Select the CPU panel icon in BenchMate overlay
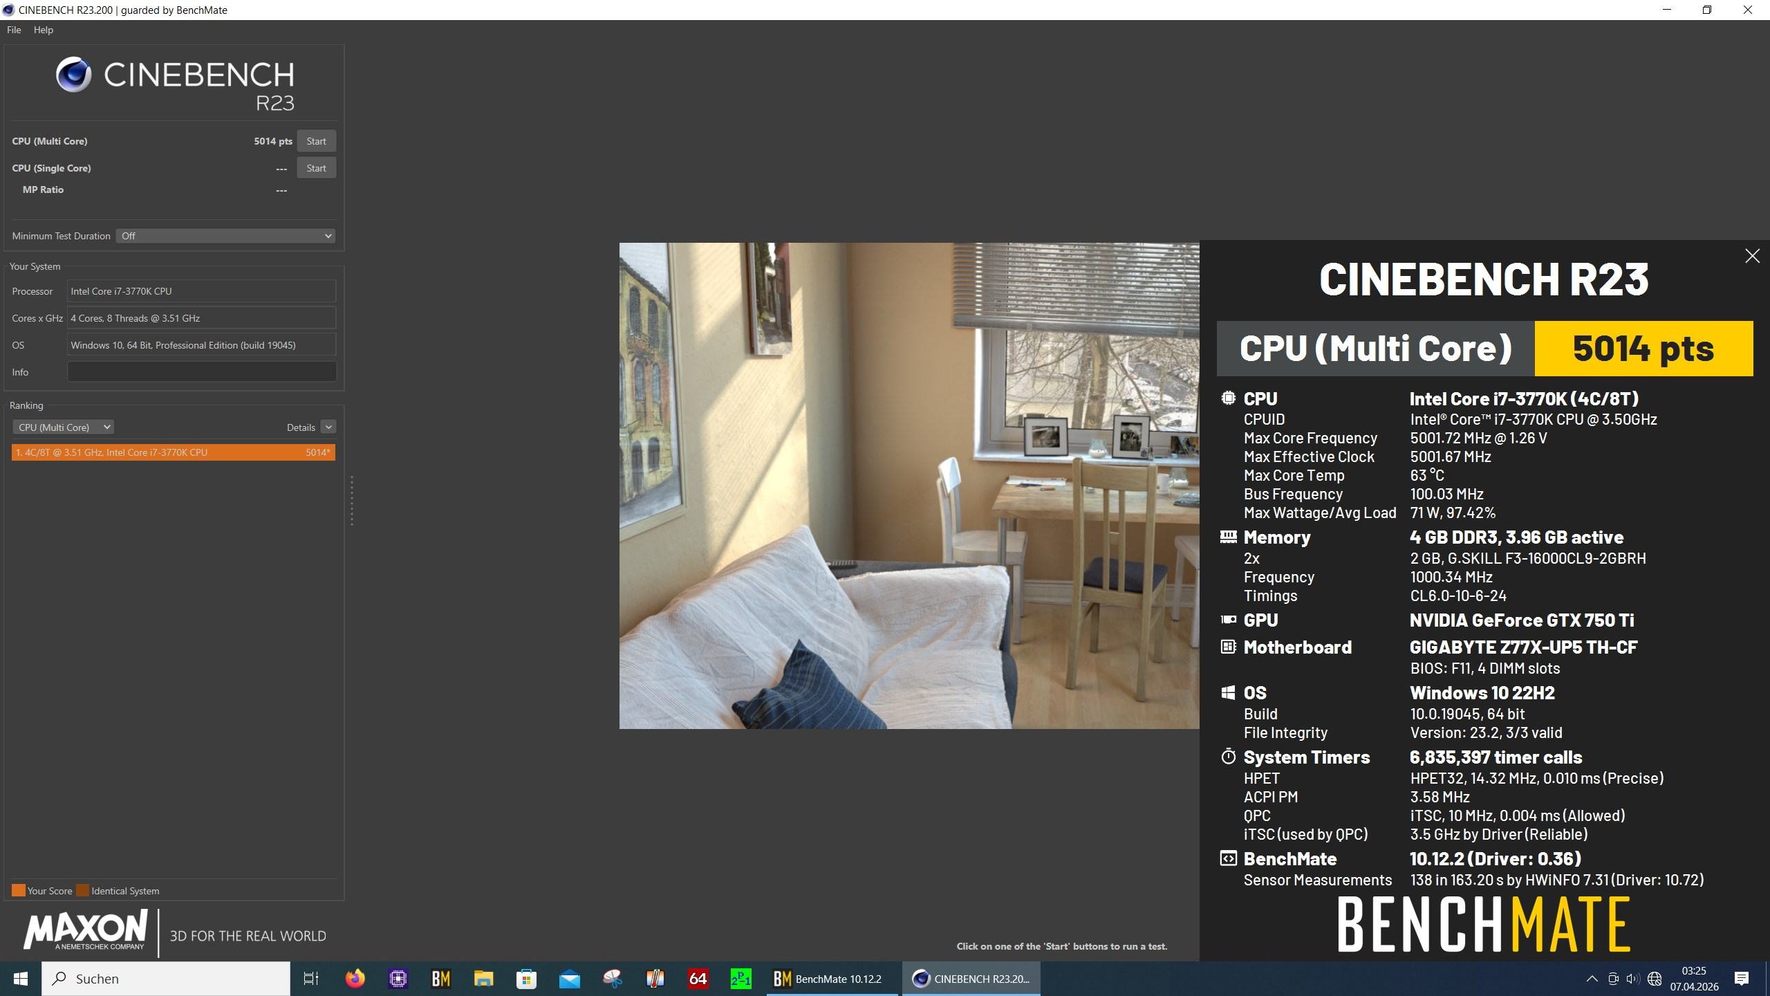This screenshot has width=1770, height=996. tap(1229, 398)
